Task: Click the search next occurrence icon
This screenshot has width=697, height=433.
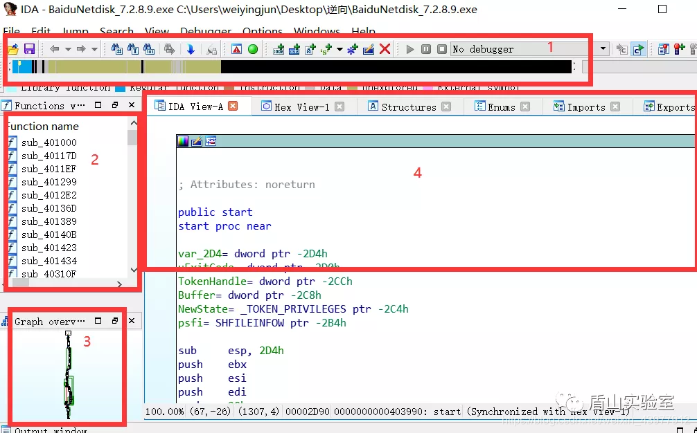Action: tap(169, 49)
